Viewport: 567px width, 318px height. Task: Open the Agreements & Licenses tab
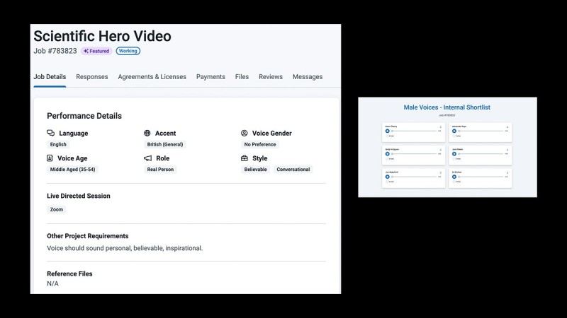pyautogui.click(x=152, y=77)
